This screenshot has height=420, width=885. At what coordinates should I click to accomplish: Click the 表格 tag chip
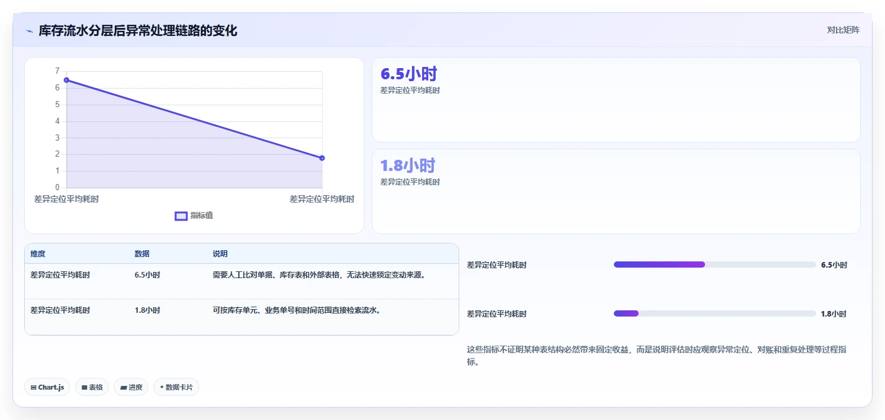click(x=92, y=387)
